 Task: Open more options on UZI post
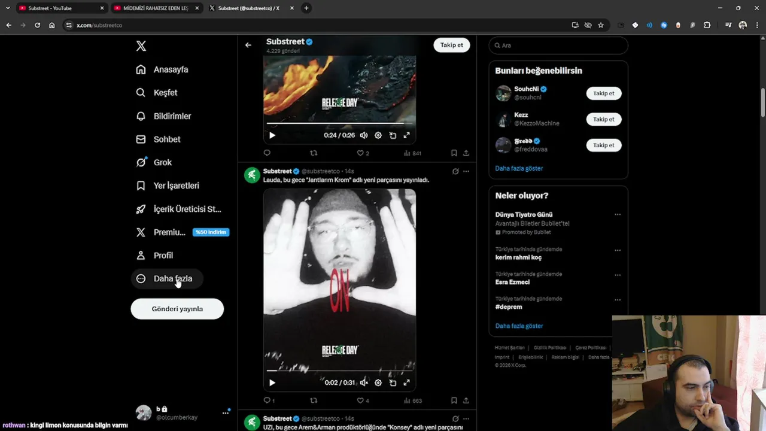point(466,418)
